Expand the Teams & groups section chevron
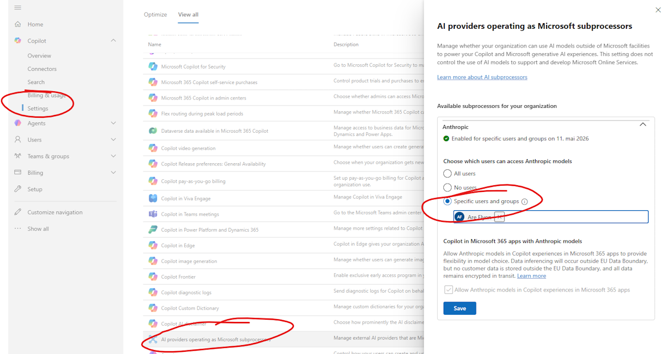 pos(113,157)
